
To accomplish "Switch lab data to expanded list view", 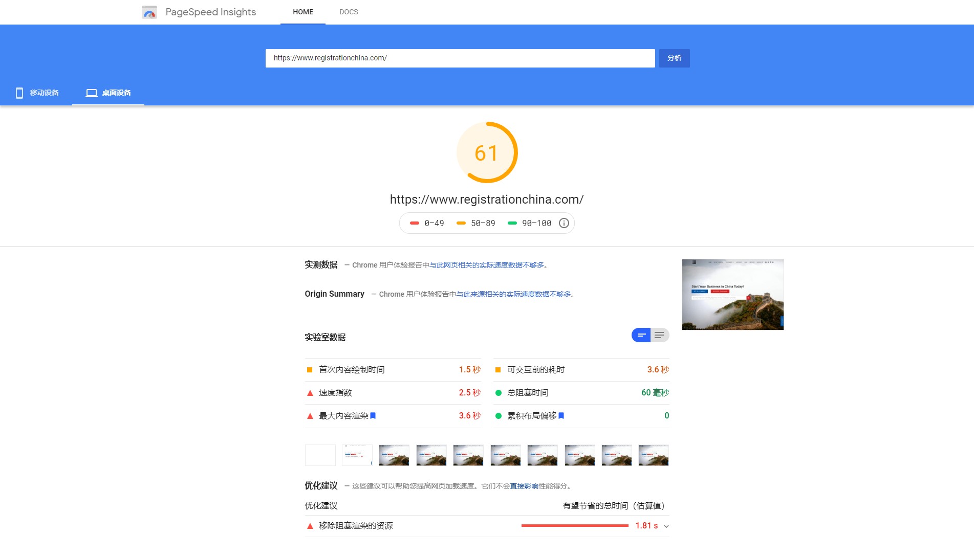I will click(x=660, y=335).
